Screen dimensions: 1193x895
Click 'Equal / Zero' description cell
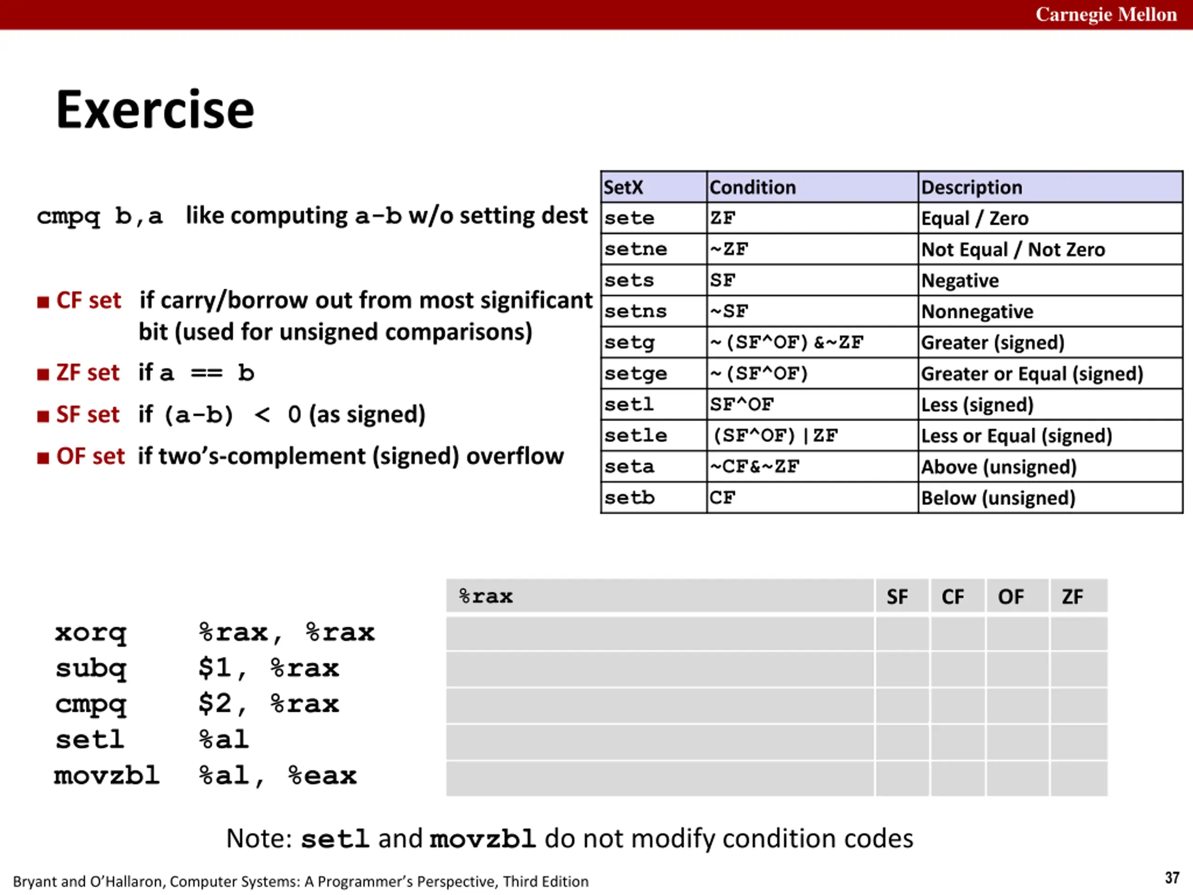(1050, 219)
